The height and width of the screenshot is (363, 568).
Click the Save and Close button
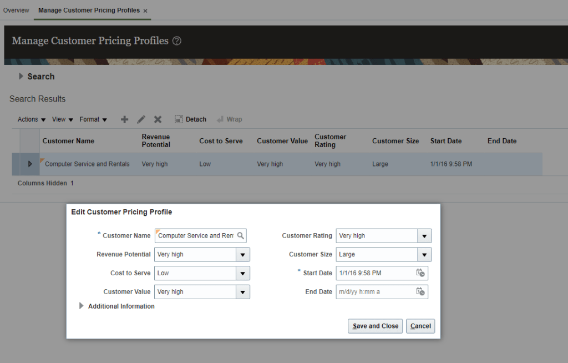point(375,326)
